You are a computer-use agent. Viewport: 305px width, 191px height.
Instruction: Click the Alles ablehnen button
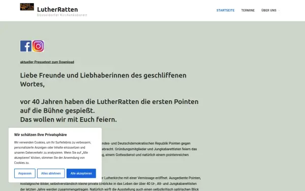pos(51,173)
